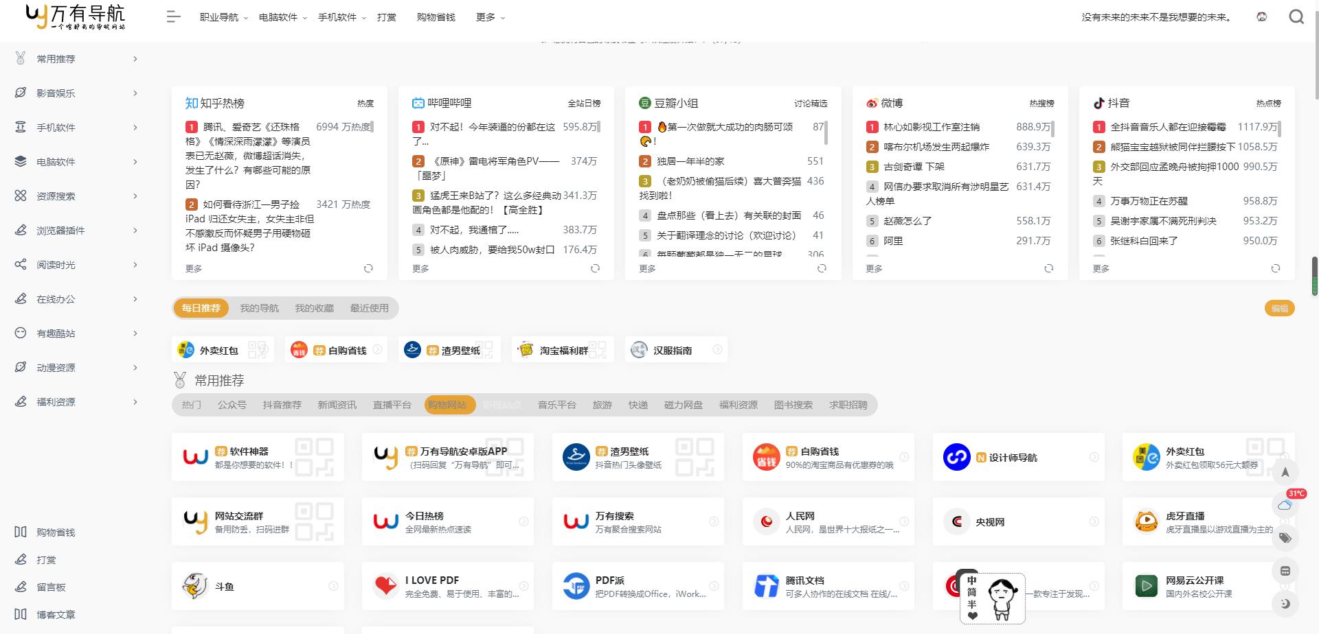Switch to the 我的收藏 tab
Screen dimensions: 1319x634
point(314,307)
